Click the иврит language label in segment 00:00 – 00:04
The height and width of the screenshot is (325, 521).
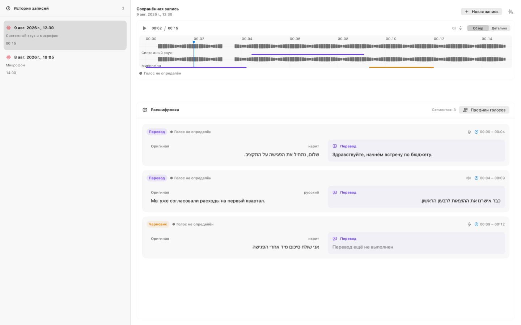tap(314, 146)
